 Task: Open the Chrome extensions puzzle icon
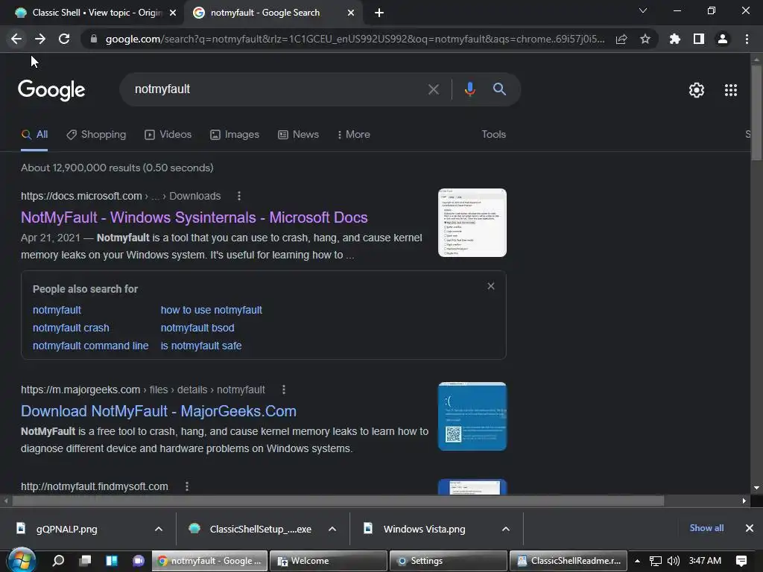pos(674,39)
